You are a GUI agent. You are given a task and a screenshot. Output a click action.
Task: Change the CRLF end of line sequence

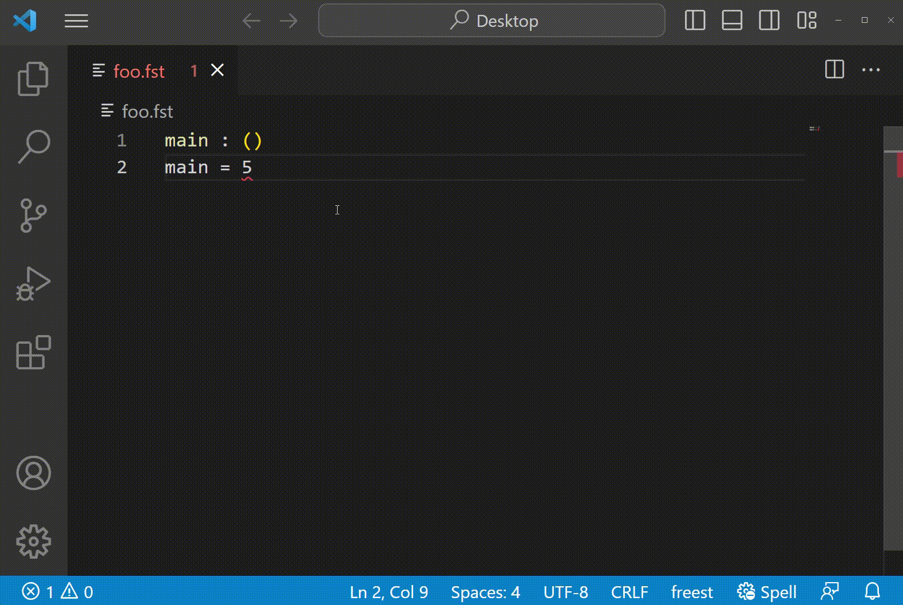(629, 592)
